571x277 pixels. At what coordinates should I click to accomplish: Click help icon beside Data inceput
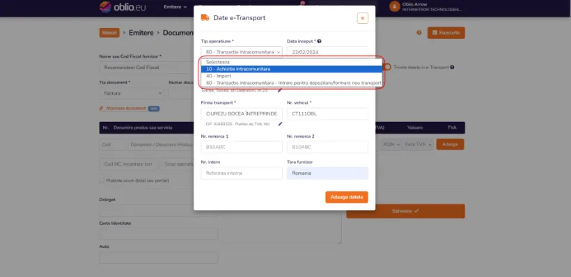coord(320,42)
